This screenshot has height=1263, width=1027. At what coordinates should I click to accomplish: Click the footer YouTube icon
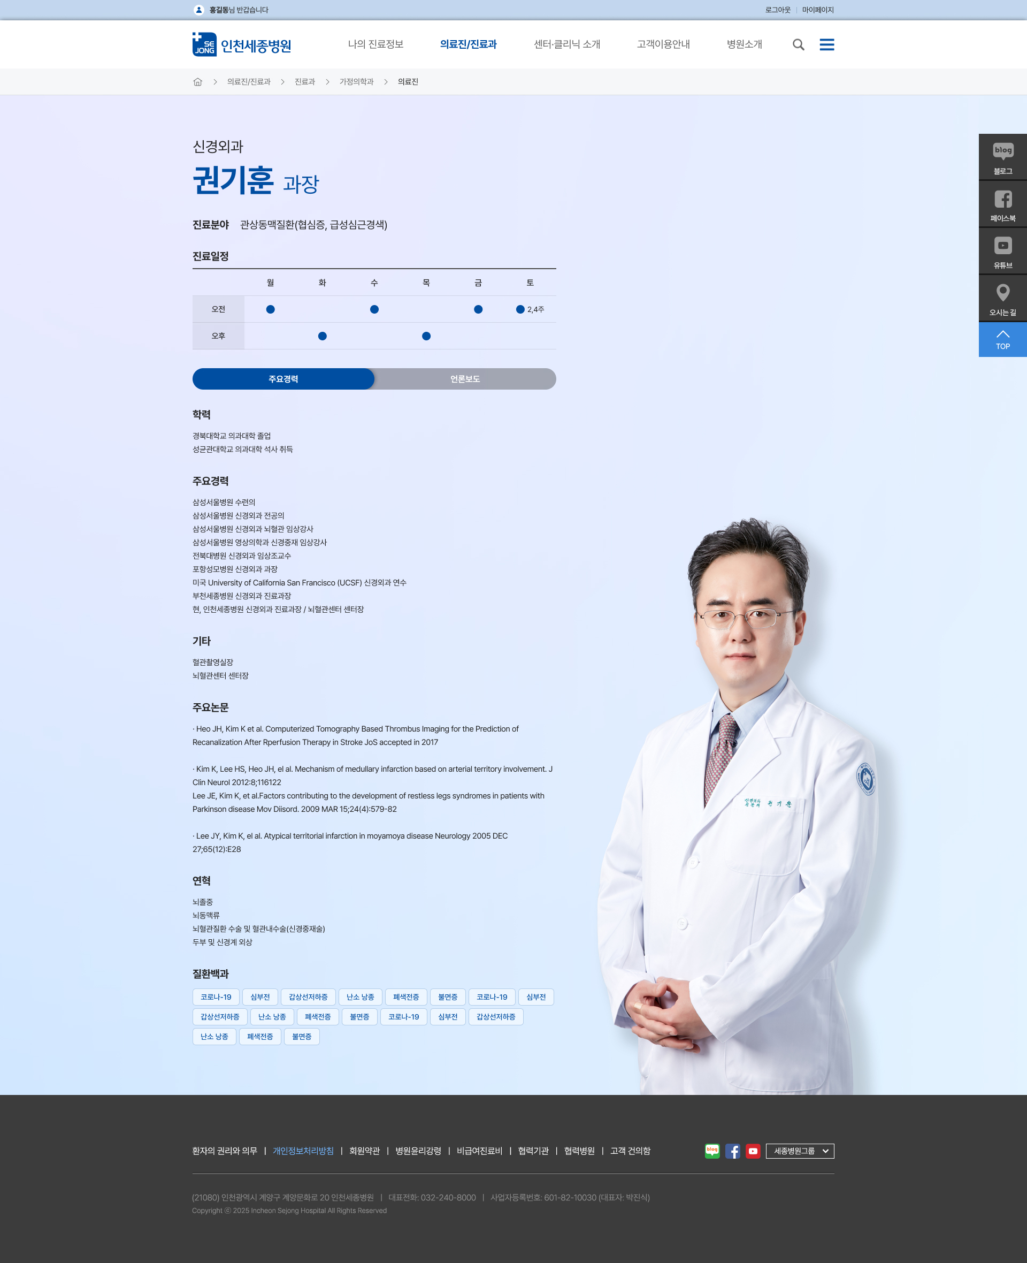pos(753,1151)
